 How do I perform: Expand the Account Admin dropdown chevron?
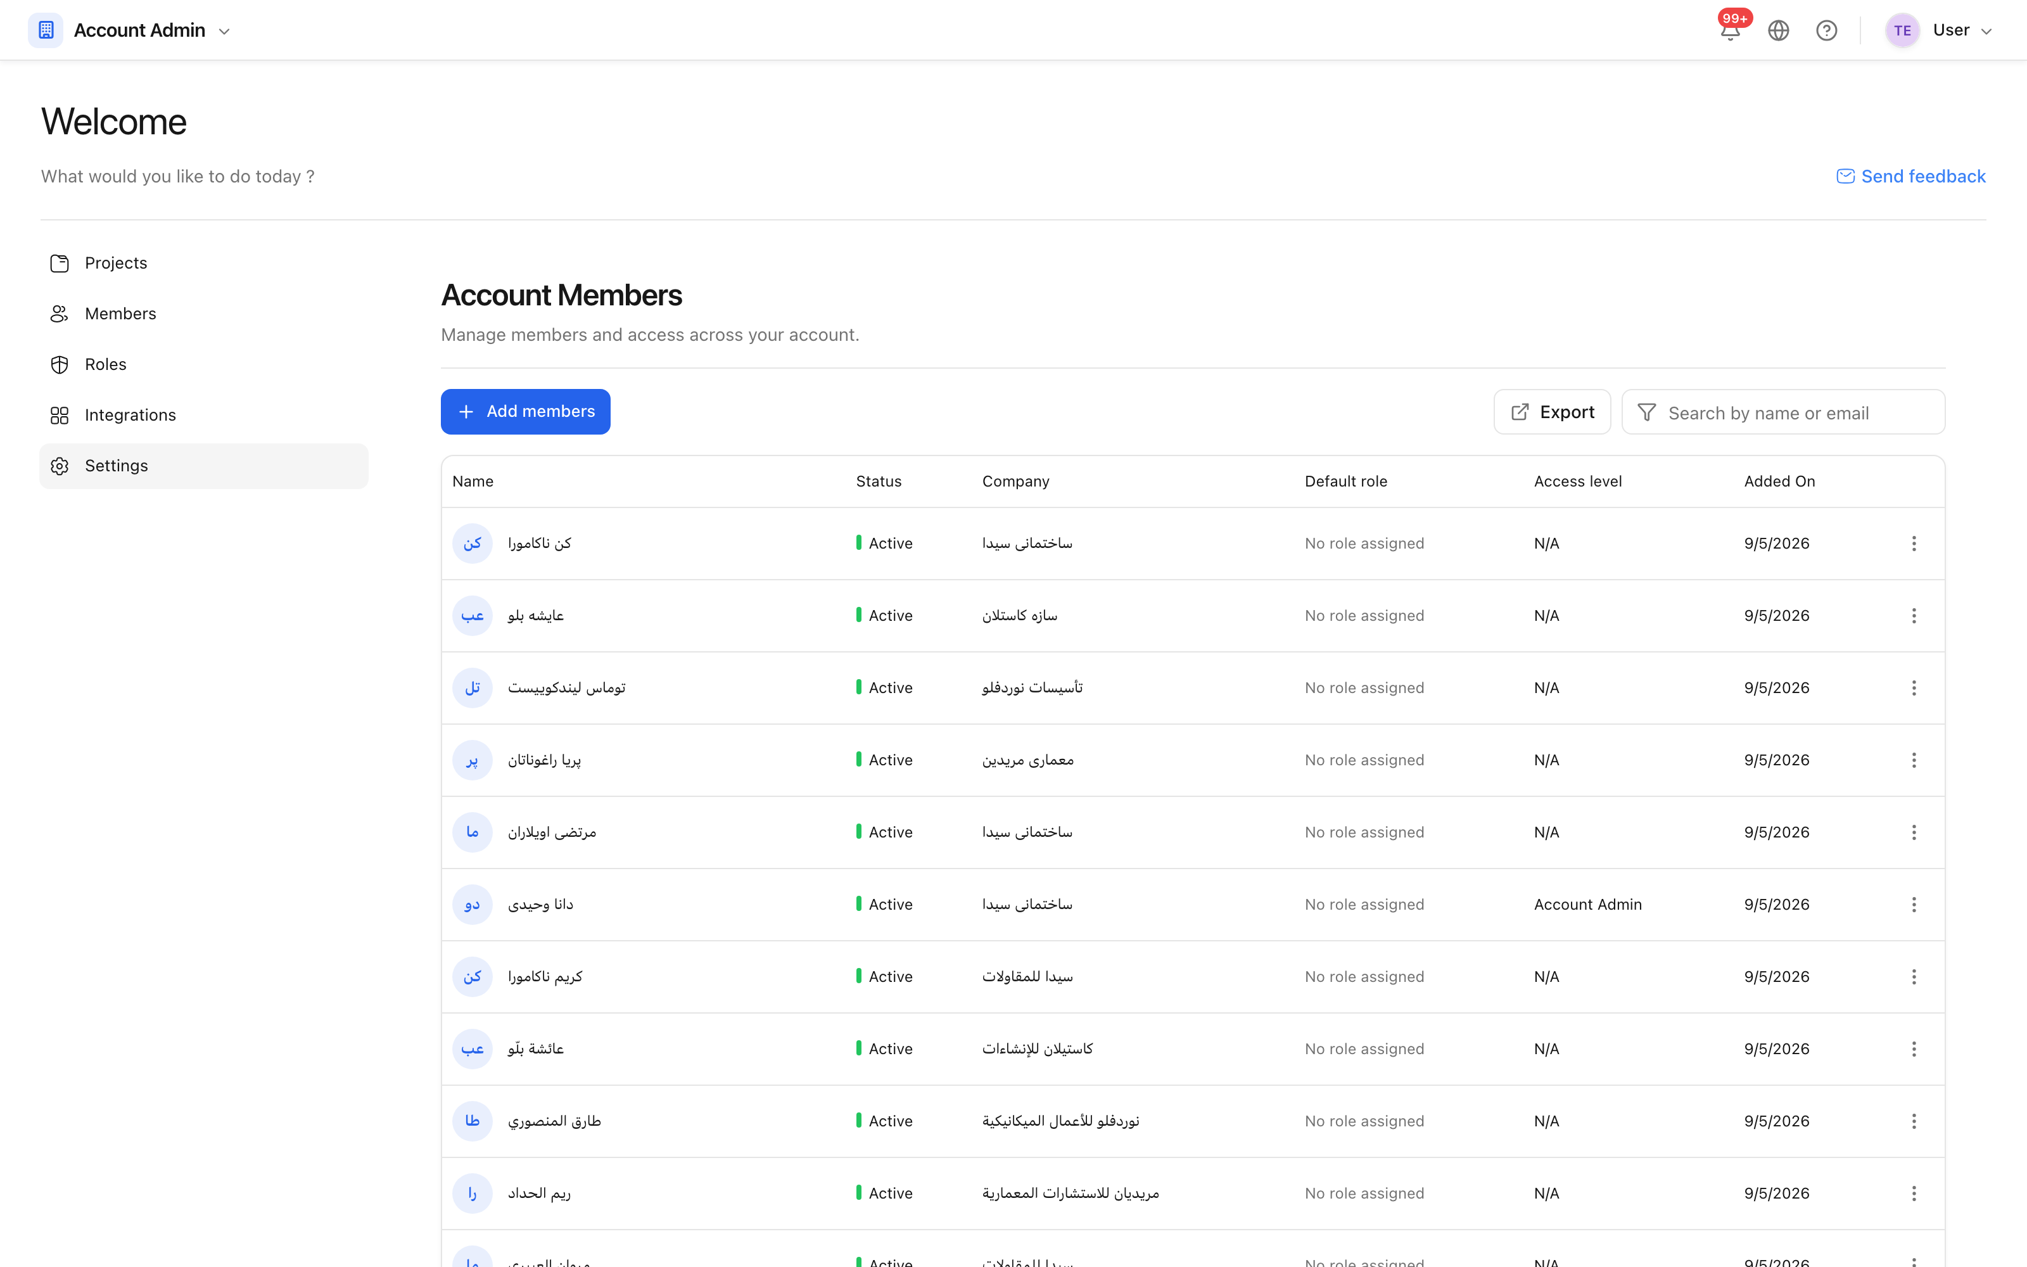pyautogui.click(x=224, y=31)
